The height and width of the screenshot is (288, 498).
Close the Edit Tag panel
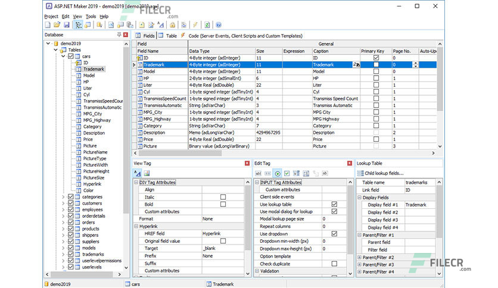349,163
